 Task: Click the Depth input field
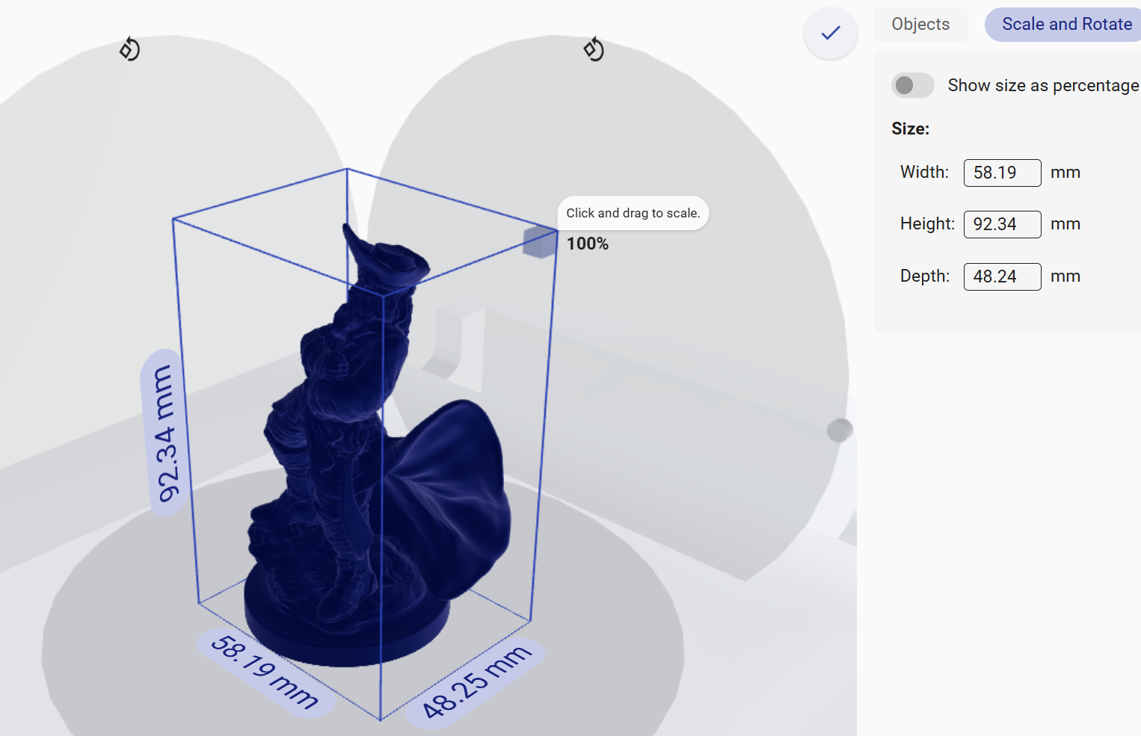(x=1002, y=276)
